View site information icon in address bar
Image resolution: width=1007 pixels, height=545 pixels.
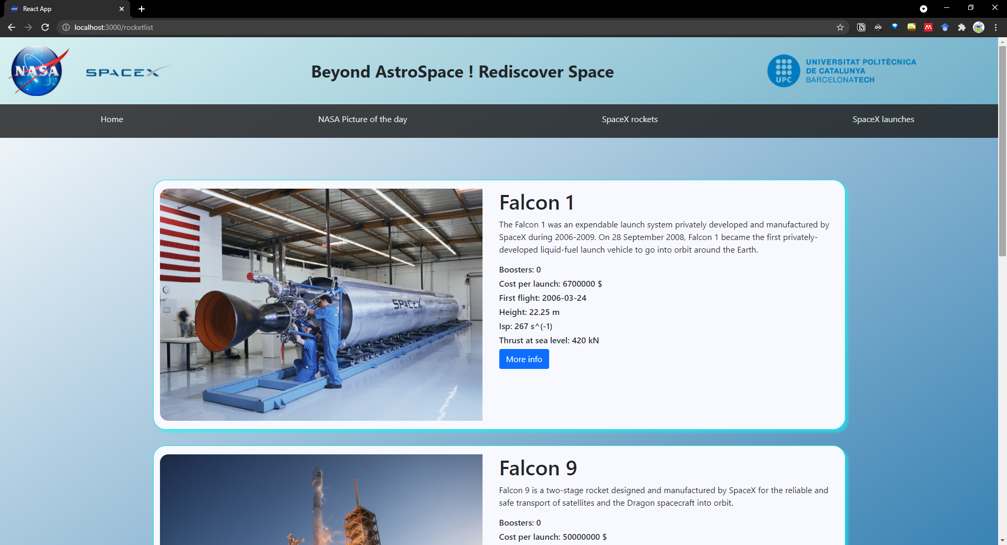click(66, 27)
